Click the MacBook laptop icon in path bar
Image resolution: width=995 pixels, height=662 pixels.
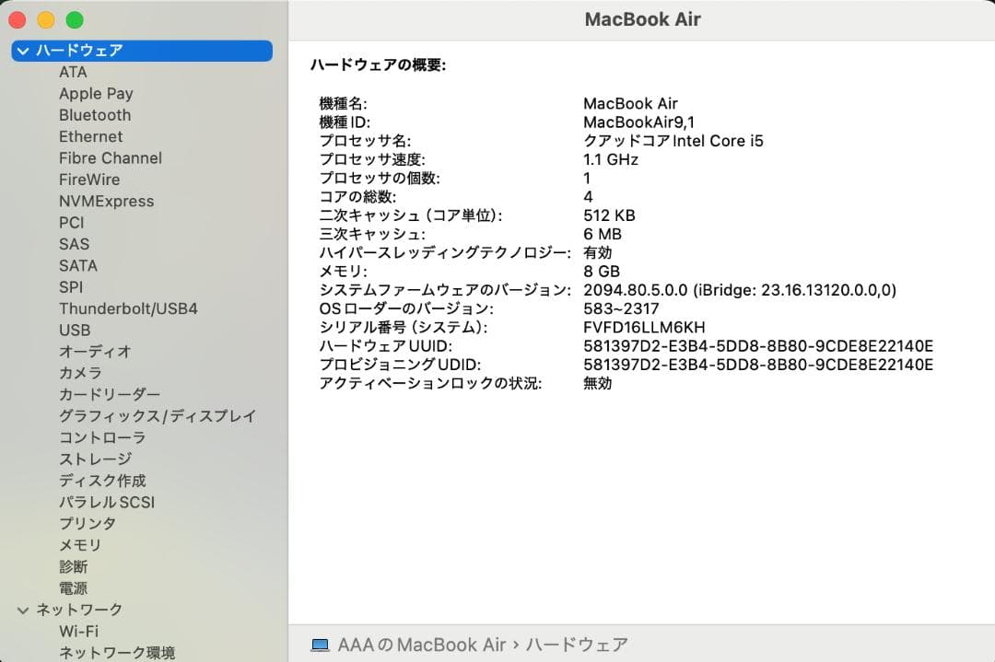click(x=321, y=645)
